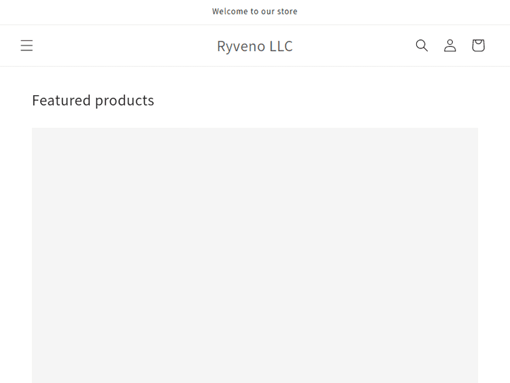510x383 pixels.
Task: Select the Ryveno LLC header title
Action: click(x=255, y=46)
